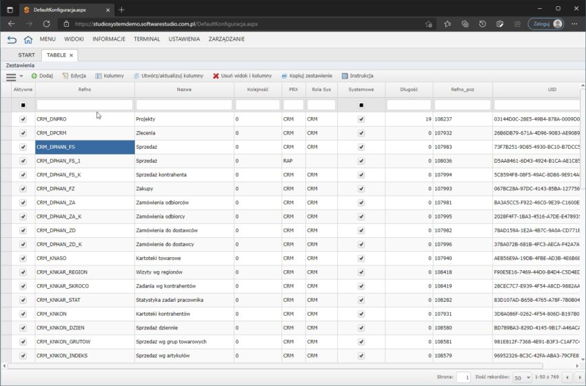
Task: Open the USTAWIENIA menu
Action: [x=184, y=39]
